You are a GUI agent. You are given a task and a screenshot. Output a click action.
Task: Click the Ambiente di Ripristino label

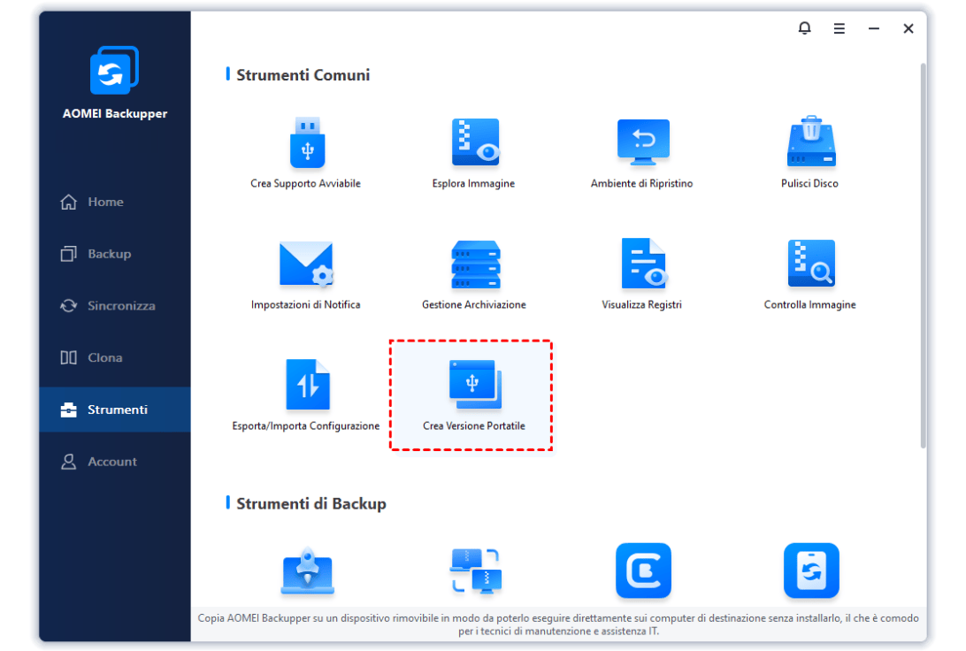coord(641,184)
